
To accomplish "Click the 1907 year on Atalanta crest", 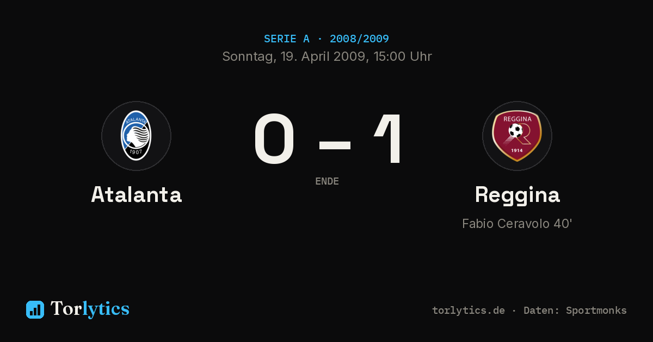I will [x=136, y=151].
